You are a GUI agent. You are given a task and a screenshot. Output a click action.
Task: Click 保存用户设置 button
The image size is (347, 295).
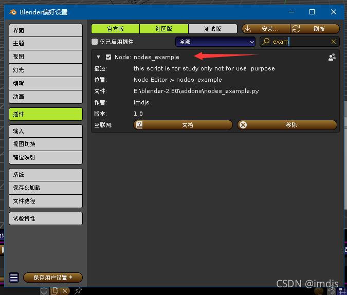pyautogui.click(x=52, y=278)
